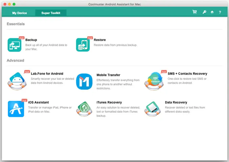Click 'Restore data from previous backup.' text
The width and height of the screenshot is (229, 162).
coord(115,45)
